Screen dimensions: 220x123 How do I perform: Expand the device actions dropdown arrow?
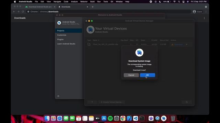point(186,44)
